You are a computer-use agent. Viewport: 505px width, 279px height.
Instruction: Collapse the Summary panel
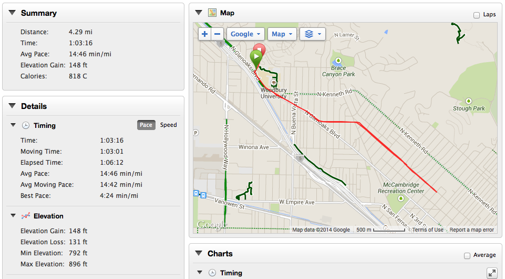12,13
